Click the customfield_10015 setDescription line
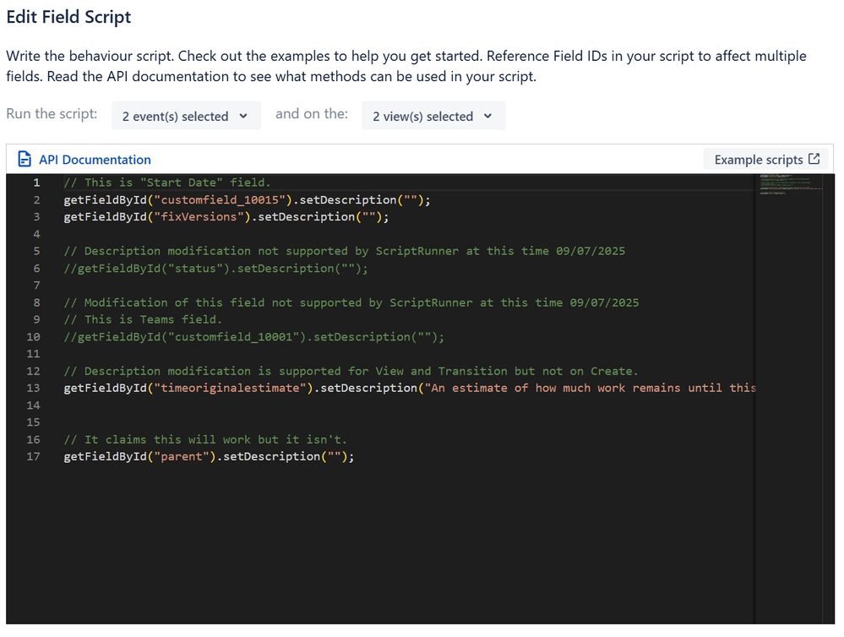The width and height of the screenshot is (844, 637). [247, 199]
